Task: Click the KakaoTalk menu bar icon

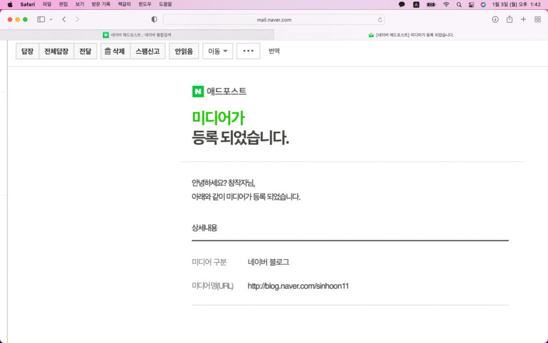Action: 402,4
